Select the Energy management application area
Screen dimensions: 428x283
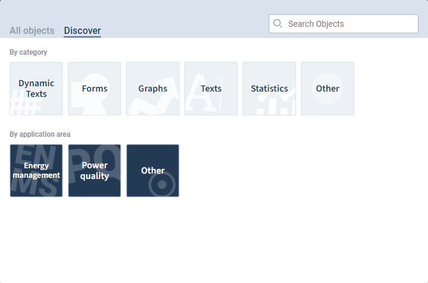(x=36, y=171)
